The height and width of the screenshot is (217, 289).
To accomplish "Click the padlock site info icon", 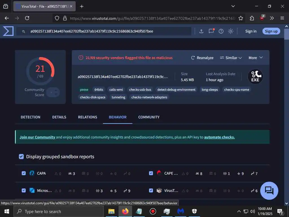I will [x=65, y=18].
